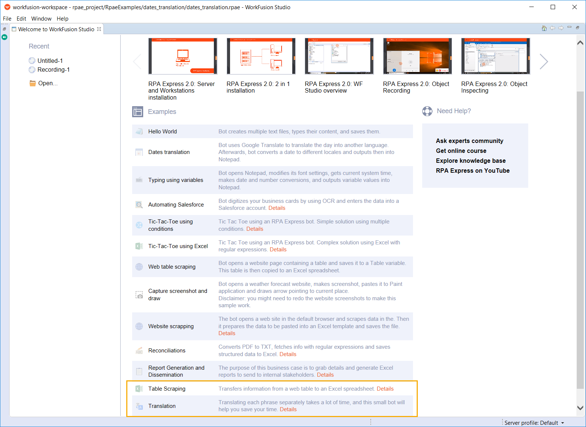Close the Welcome to WorkFusion Studio tab
This screenshot has width=586, height=427.
[99, 29]
